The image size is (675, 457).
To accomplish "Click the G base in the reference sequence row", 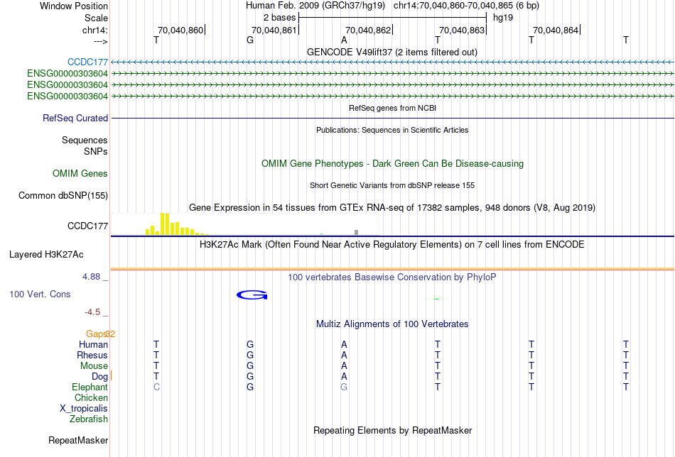I will coord(250,40).
